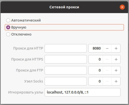Image resolution: width=129 pixels, height=105 pixels.
Task: Focus the Узел Socks host field
Action: coord(66,81)
